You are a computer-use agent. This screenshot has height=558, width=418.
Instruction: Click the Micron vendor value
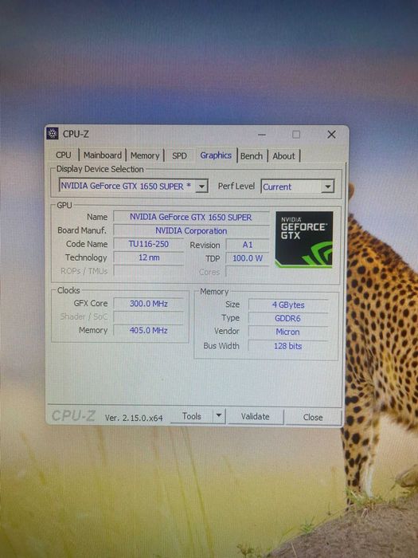(288, 332)
